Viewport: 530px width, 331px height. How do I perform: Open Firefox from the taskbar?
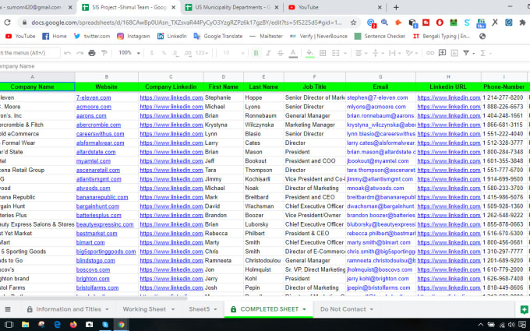tap(73, 325)
